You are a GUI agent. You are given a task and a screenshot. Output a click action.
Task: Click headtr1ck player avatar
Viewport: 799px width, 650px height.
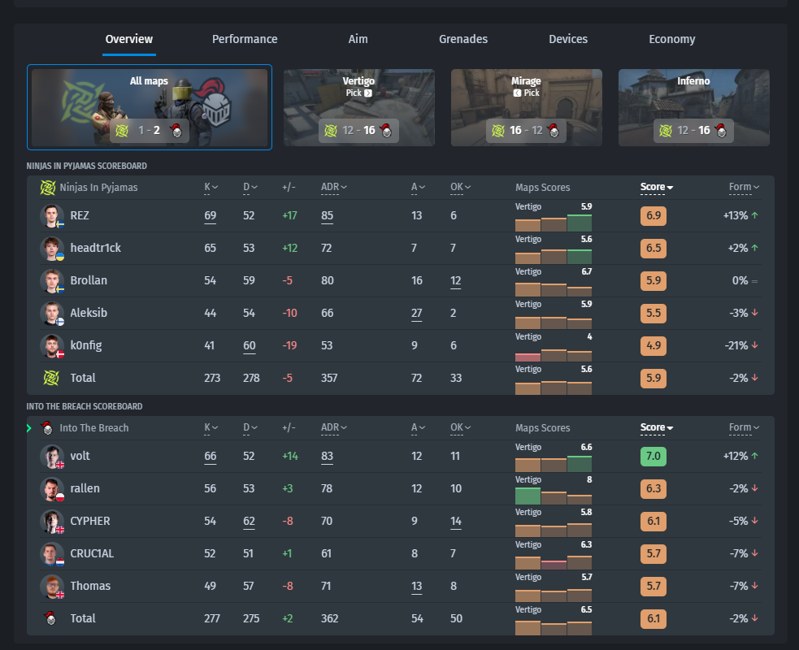tap(52, 248)
